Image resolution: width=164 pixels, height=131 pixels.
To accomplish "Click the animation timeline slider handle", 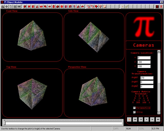I will (4, 123).
